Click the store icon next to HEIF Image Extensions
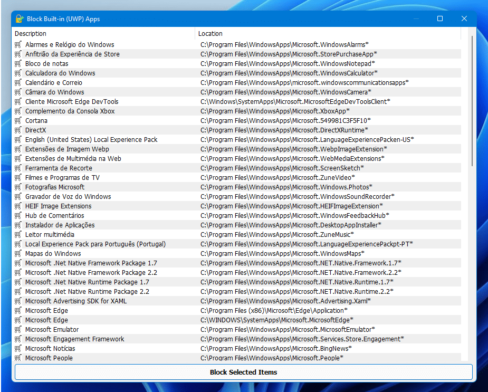The image size is (488, 392). (x=18, y=206)
